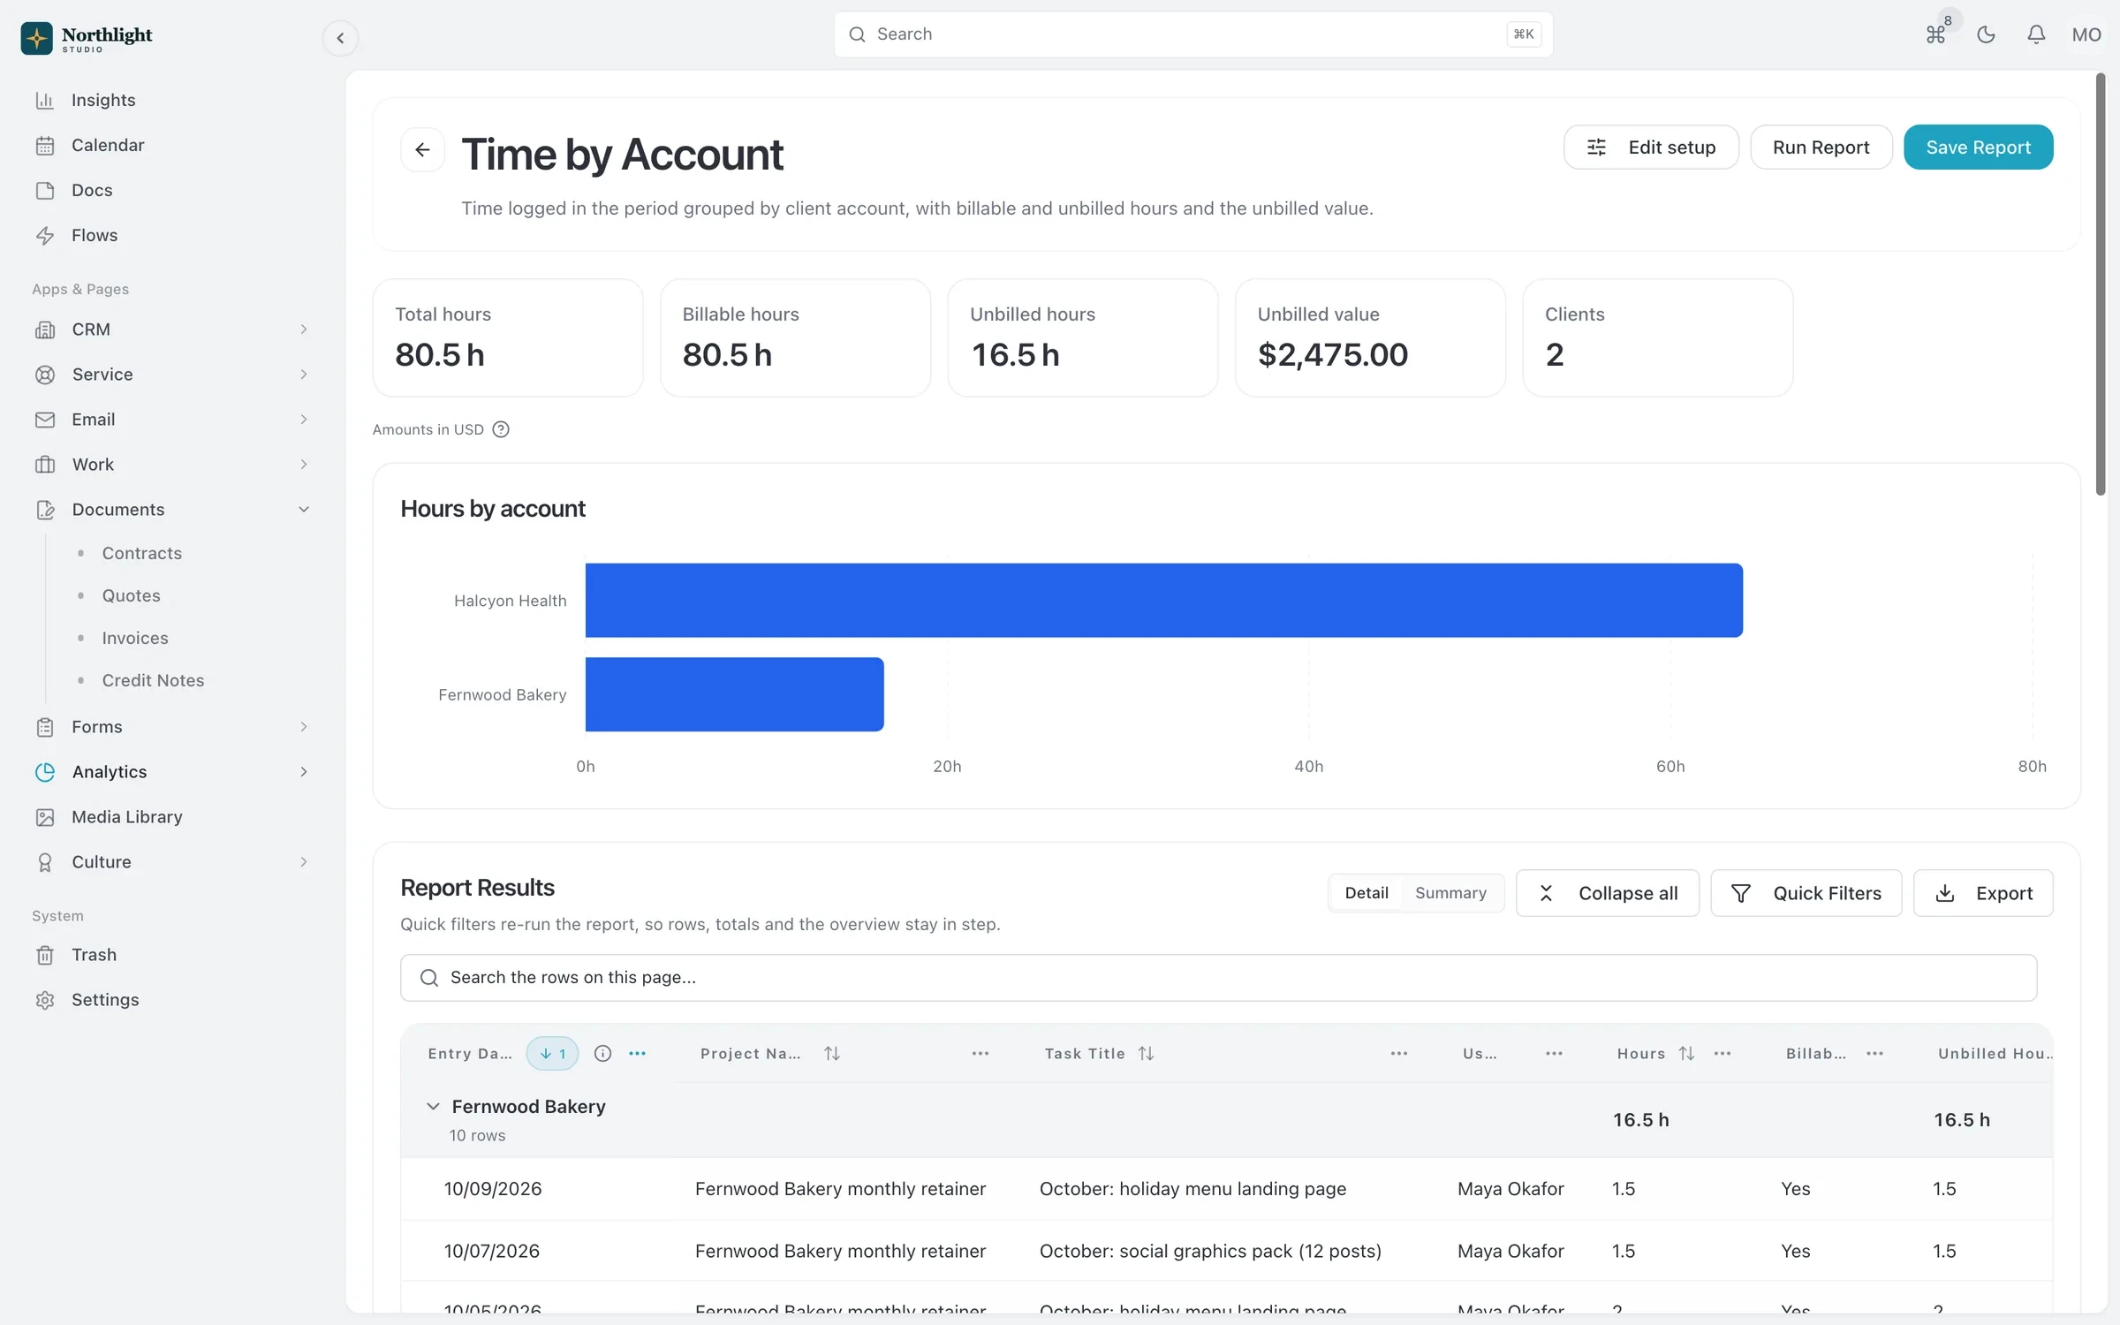The width and height of the screenshot is (2120, 1325).
Task: Collapse the Fernwood Bakery group row
Action: [x=433, y=1106]
